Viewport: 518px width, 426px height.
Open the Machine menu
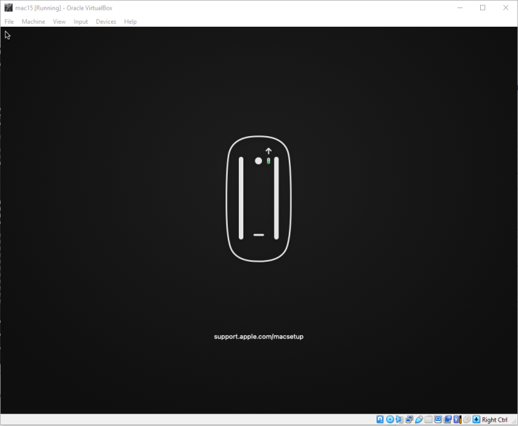point(33,22)
